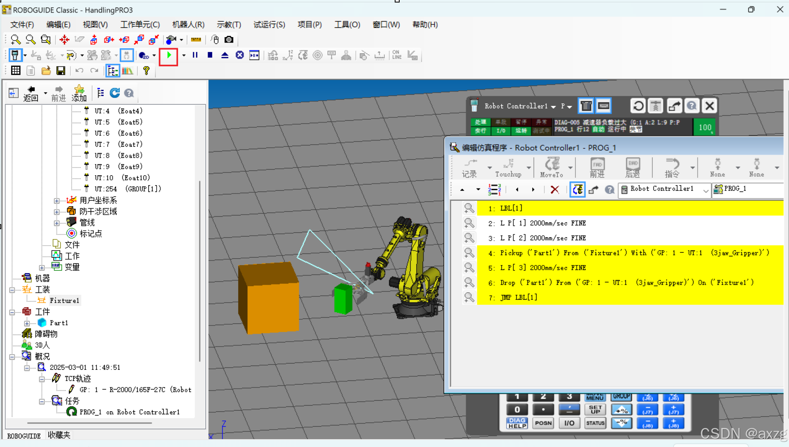Click the yellow help question mark icon

(146, 71)
